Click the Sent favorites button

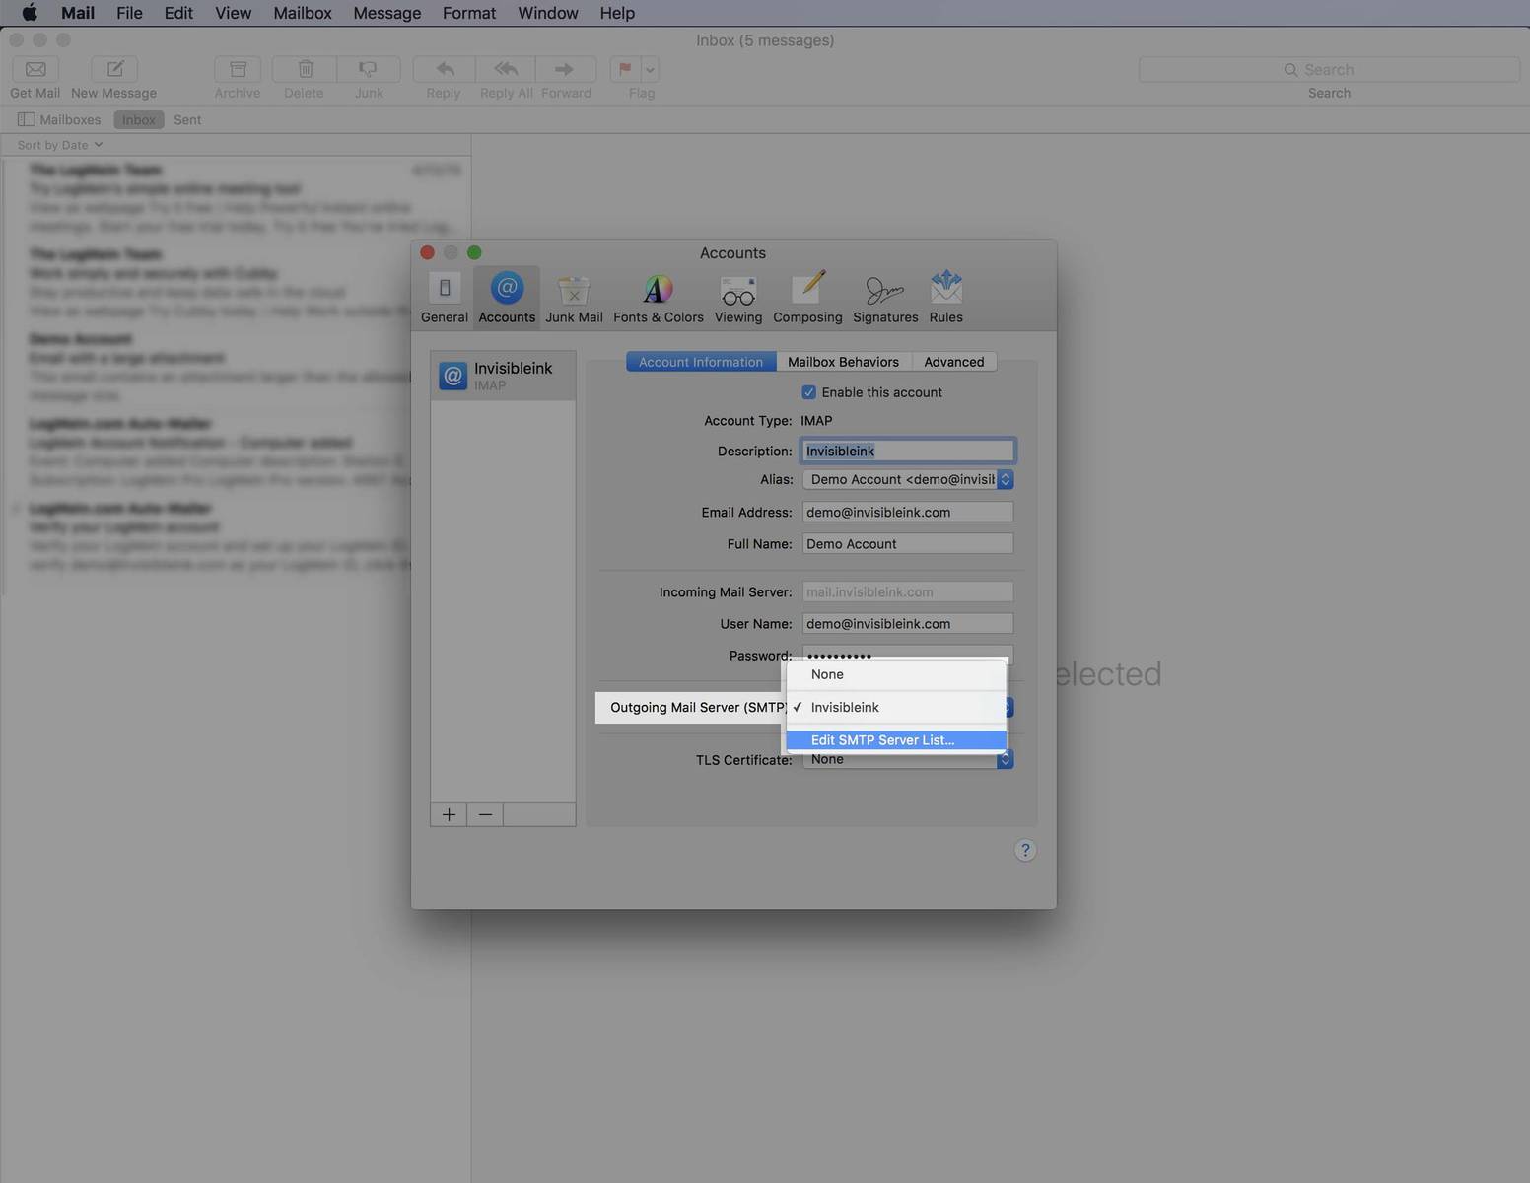187,119
